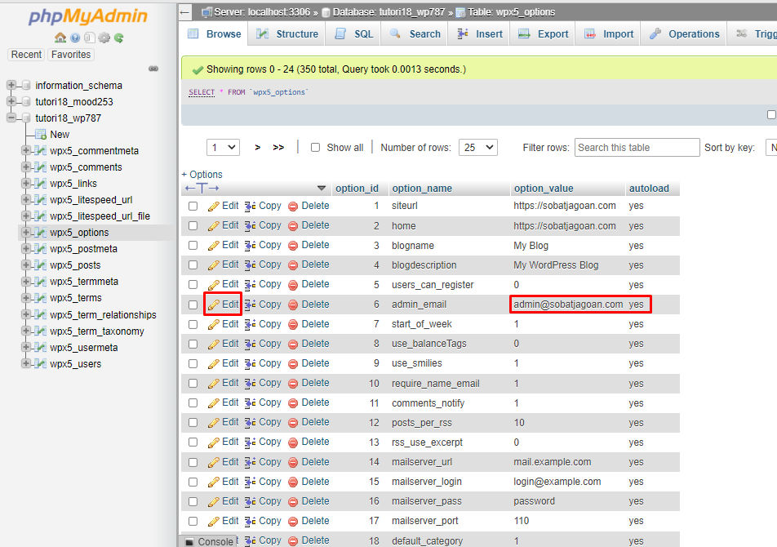The image size is (777, 547).
Task: Click the My WordPress Blog value cell
Action: click(556, 265)
